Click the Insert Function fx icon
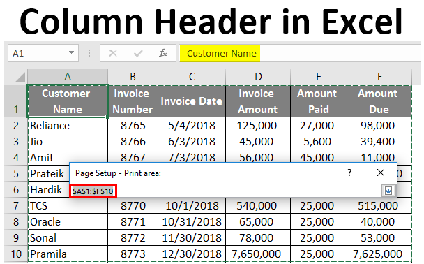 tap(162, 53)
